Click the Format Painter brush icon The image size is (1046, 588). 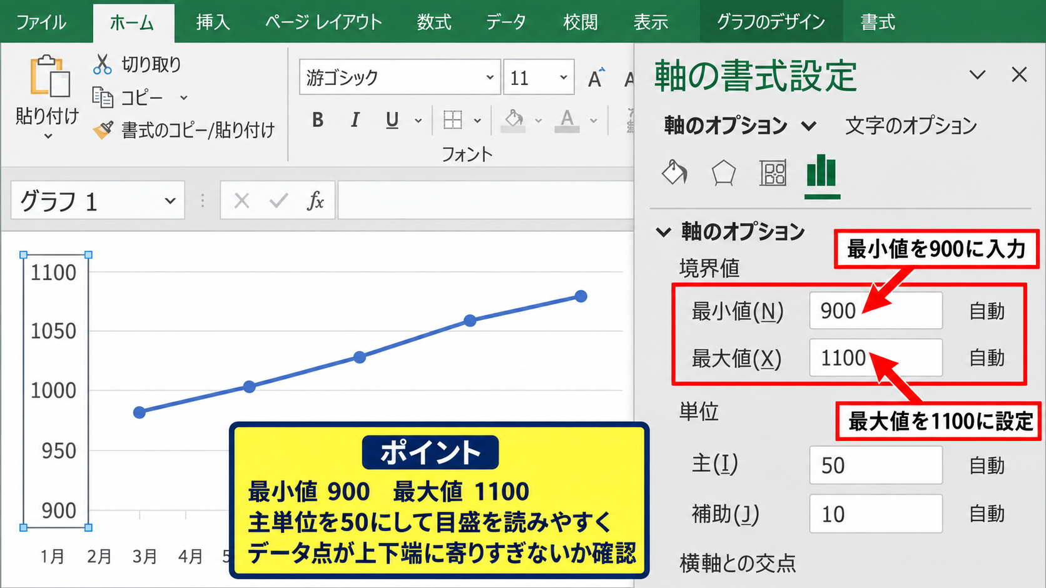tap(103, 129)
